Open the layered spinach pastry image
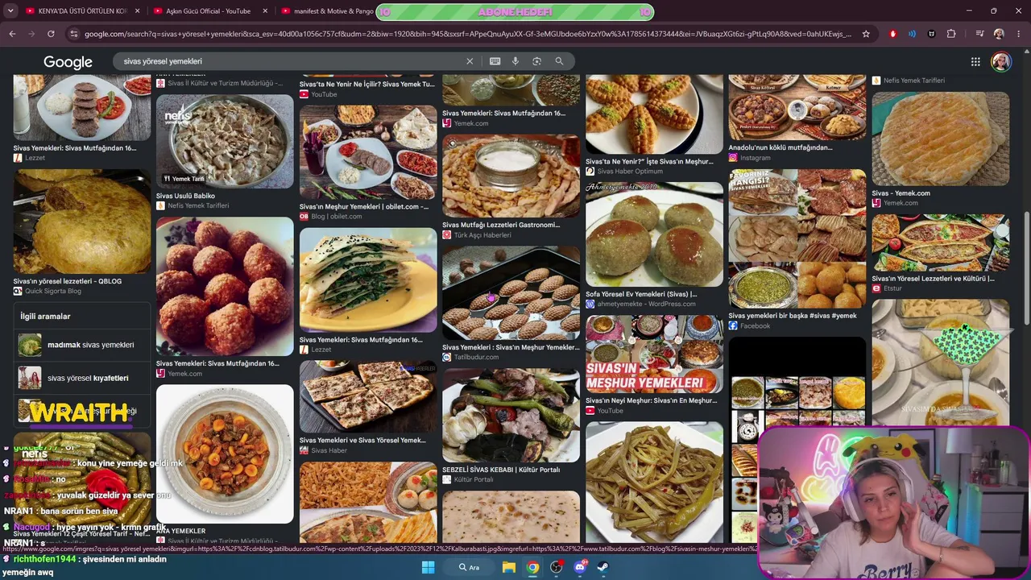 tap(368, 280)
